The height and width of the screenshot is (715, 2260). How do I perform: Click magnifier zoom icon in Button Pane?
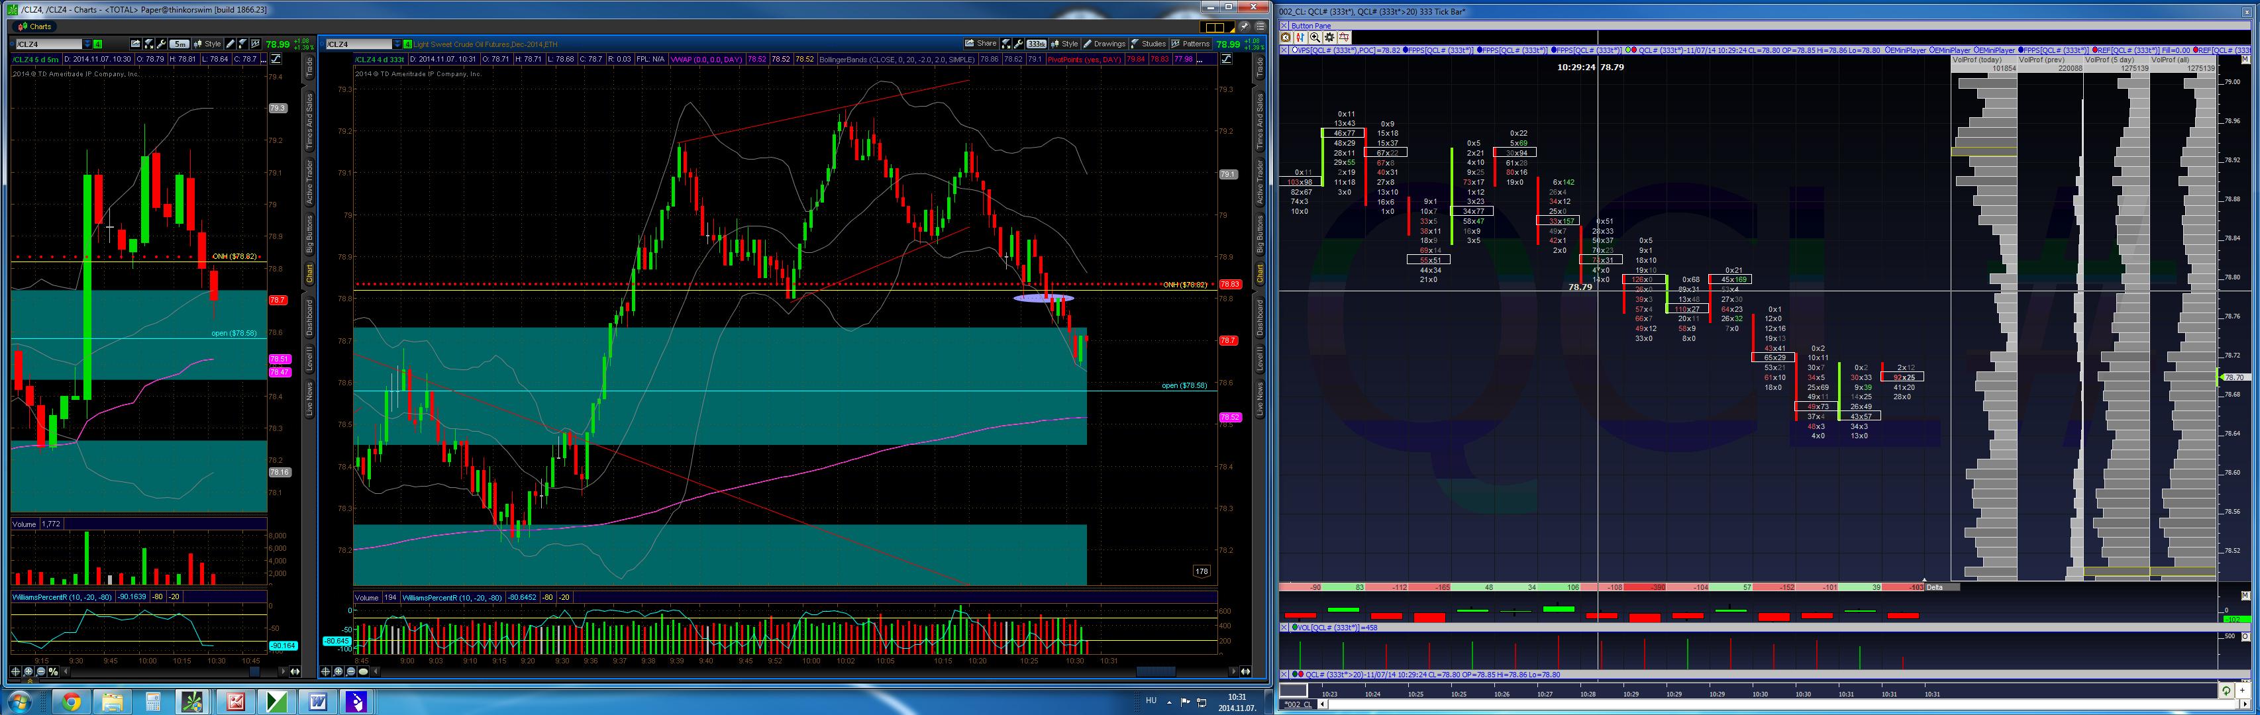(x=1315, y=38)
